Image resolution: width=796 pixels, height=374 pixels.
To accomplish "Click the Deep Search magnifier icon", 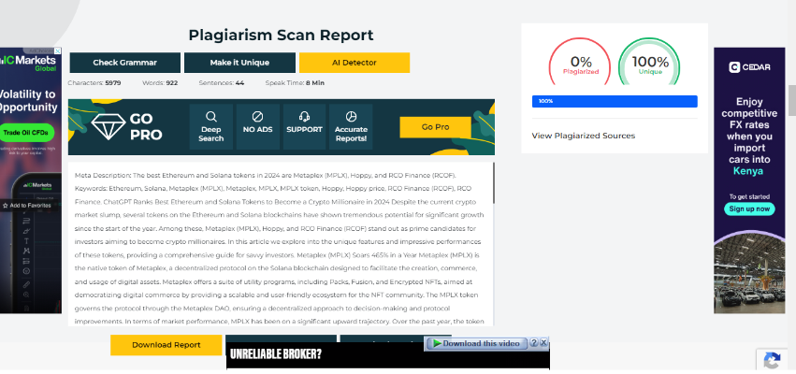I will 210,116.
